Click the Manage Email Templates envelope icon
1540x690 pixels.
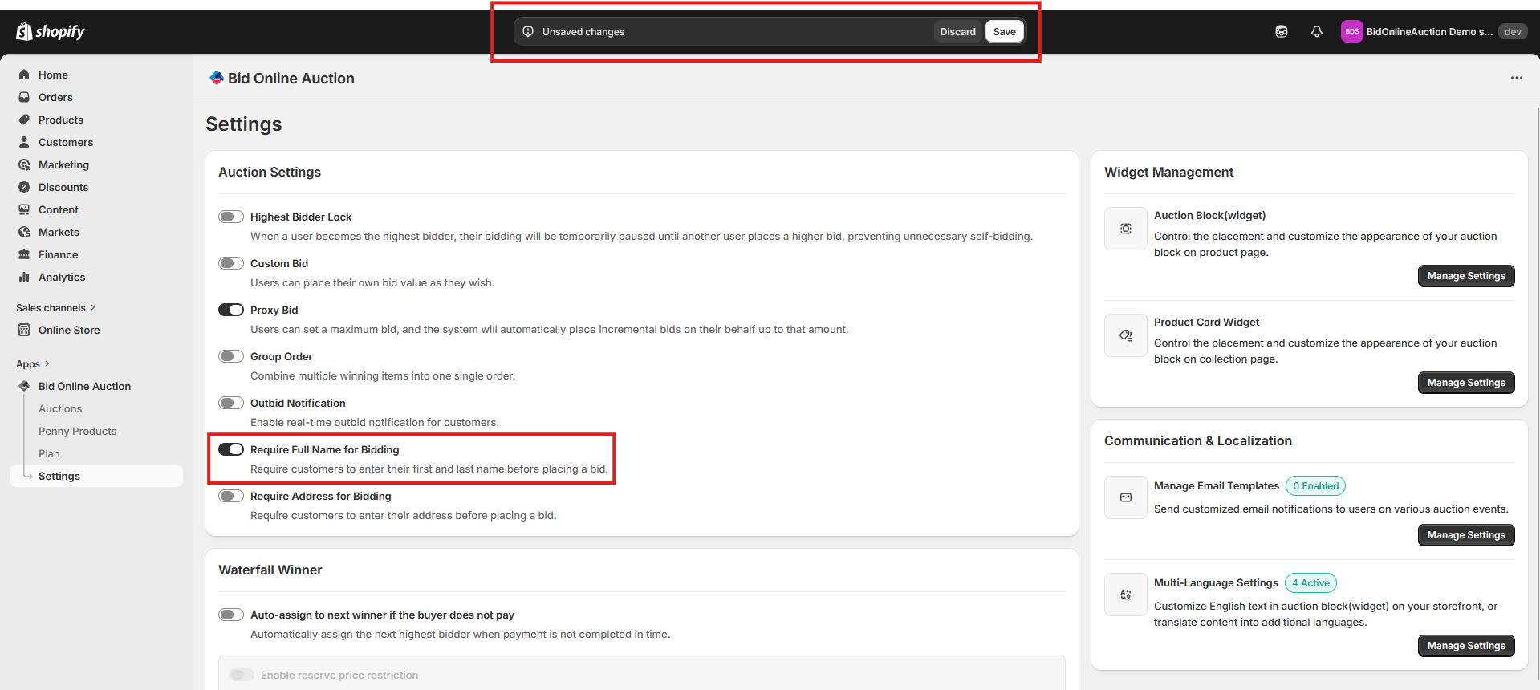[1125, 497]
